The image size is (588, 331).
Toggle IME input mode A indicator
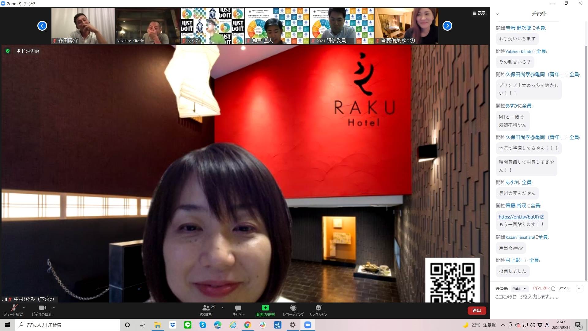[547, 325]
